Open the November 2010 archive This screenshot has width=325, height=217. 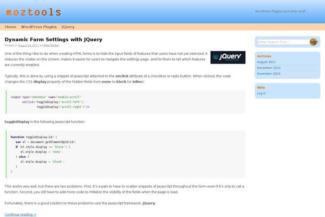[x=269, y=74]
